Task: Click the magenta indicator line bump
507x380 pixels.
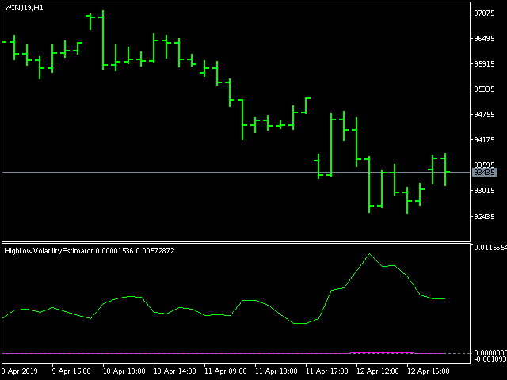Action: pyautogui.click(x=382, y=352)
